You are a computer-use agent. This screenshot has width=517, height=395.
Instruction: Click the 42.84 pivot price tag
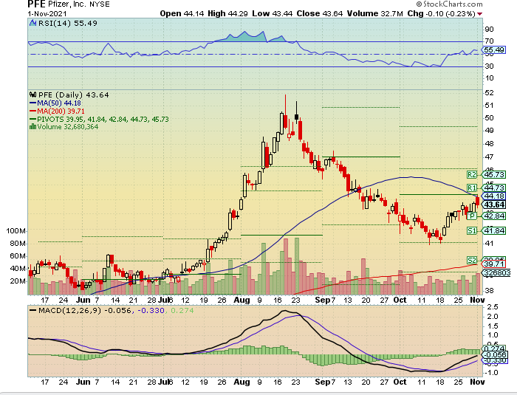(x=494, y=216)
